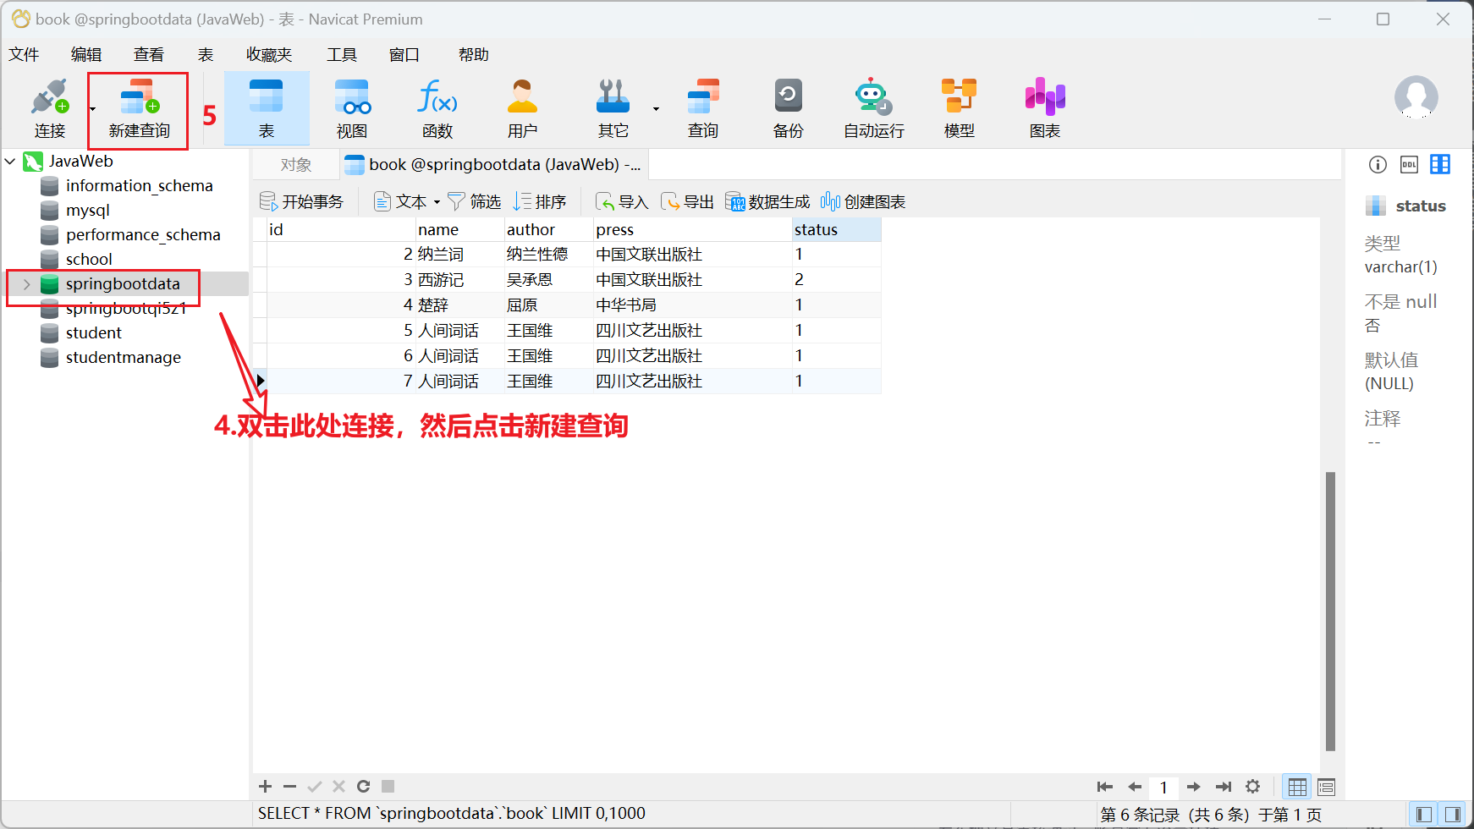The width and height of the screenshot is (1474, 829).
Task: Expand the springbootdata database node
Action: click(x=26, y=284)
